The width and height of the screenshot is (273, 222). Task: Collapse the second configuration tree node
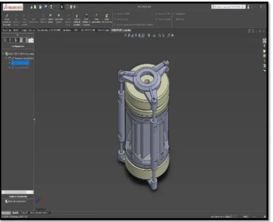point(7,58)
